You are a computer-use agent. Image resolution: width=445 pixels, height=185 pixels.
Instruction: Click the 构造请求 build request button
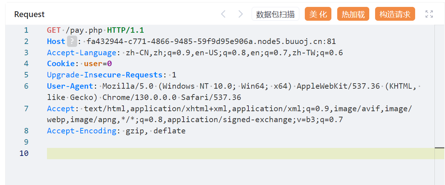pyautogui.click(x=395, y=14)
